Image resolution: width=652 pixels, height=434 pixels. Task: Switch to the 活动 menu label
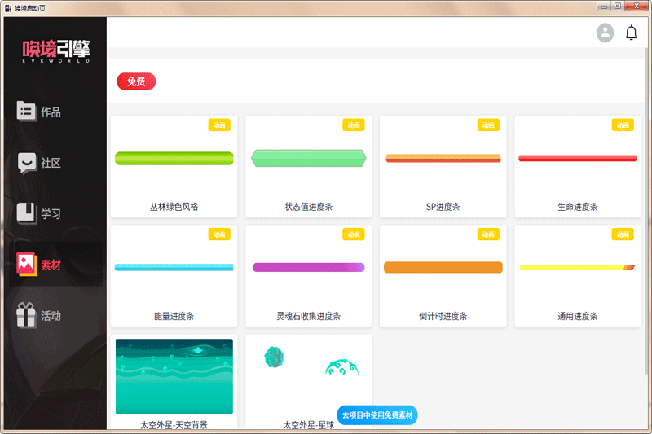point(51,316)
